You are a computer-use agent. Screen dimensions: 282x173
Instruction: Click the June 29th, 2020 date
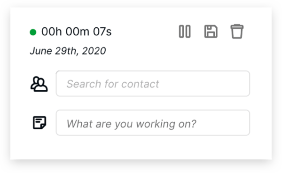click(68, 51)
